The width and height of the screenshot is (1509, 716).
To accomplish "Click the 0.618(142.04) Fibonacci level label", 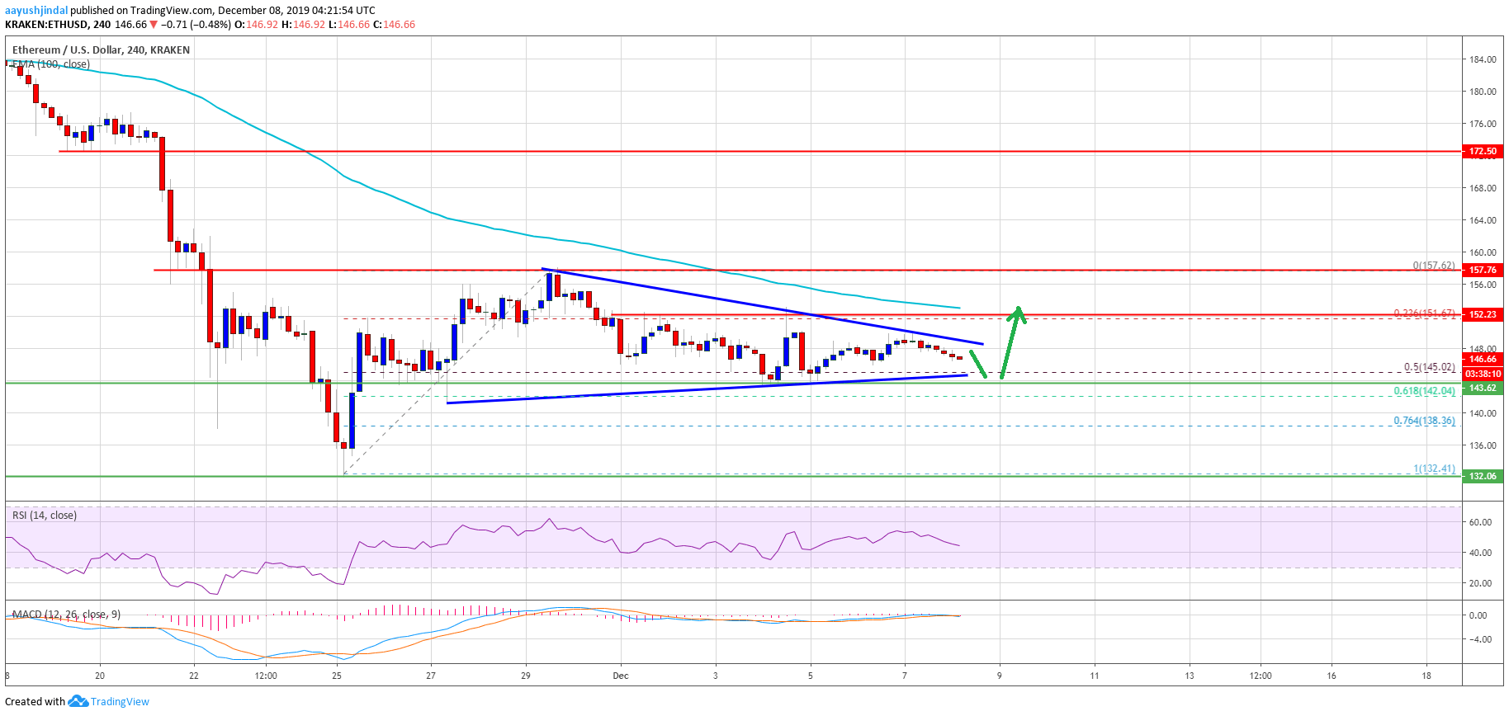I will coord(1424,392).
